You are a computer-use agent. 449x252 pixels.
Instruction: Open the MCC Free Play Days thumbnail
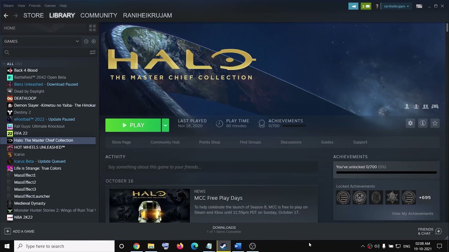(149, 206)
